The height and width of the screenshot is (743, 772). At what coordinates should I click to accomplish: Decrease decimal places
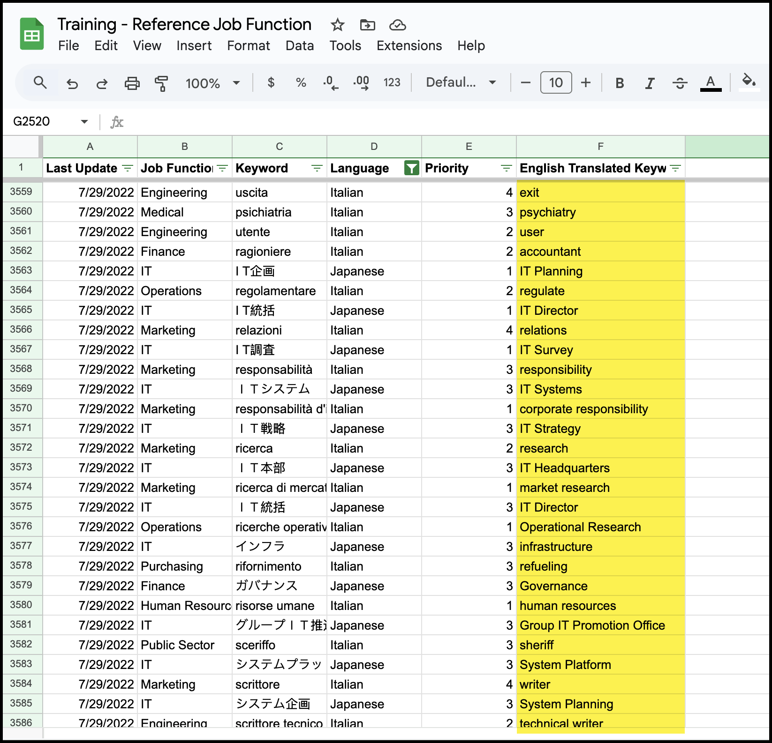[331, 83]
